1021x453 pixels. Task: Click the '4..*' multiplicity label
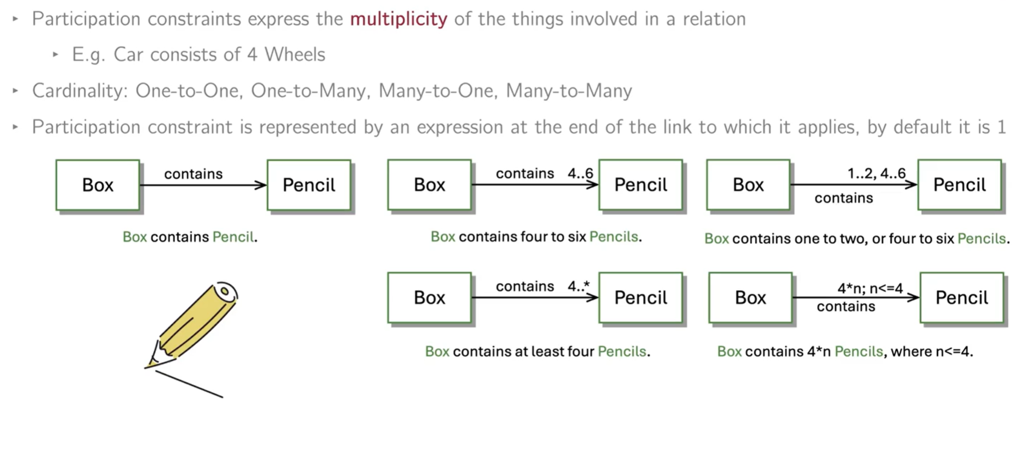coord(578,286)
